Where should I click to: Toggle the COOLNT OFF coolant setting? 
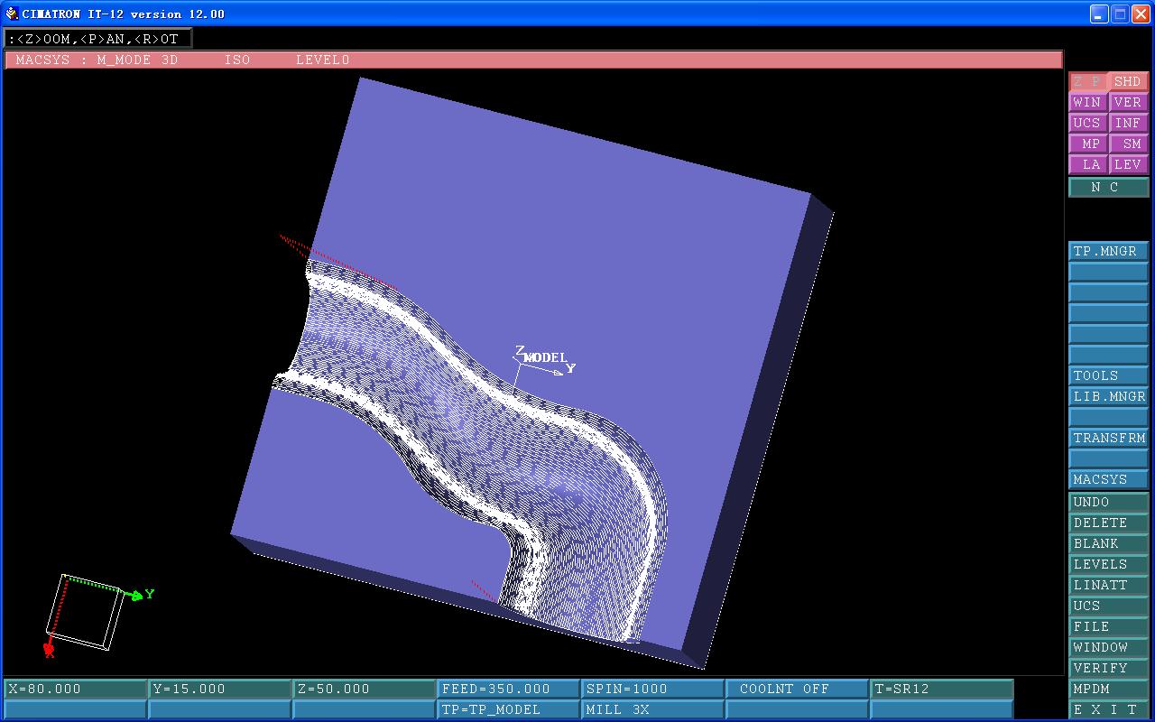(x=798, y=689)
